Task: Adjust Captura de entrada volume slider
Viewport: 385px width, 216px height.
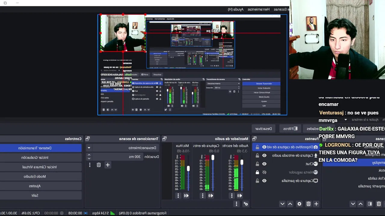Action: (x=213, y=157)
